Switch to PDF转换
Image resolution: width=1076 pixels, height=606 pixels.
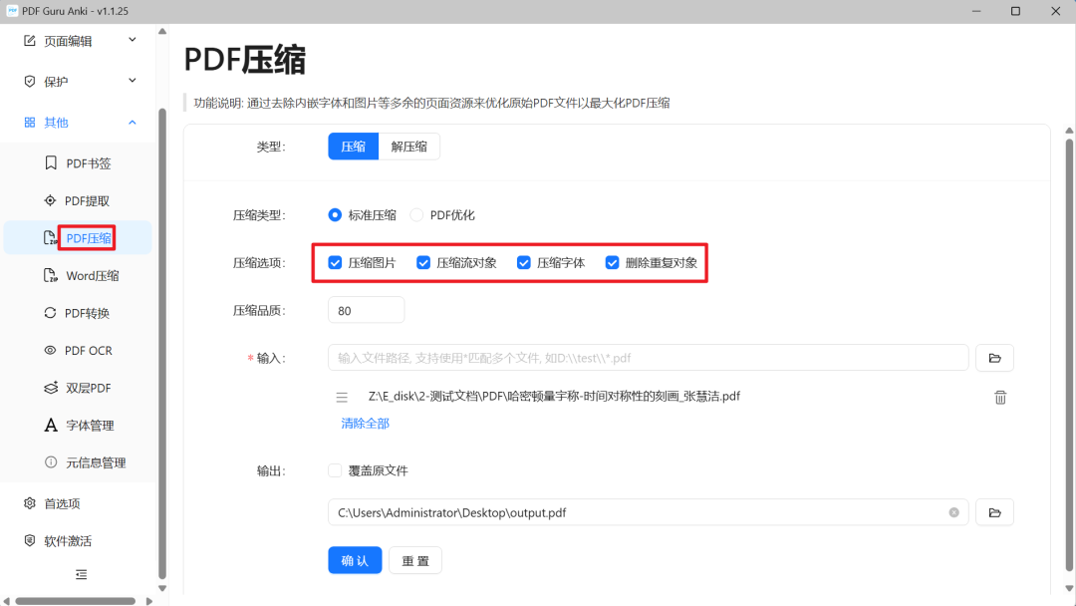click(x=87, y=312)
